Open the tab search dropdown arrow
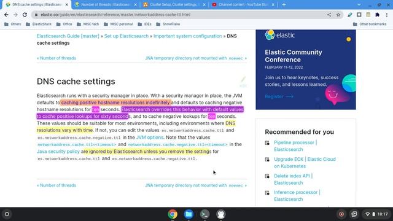393x221 pixels. tap(359, 4)
